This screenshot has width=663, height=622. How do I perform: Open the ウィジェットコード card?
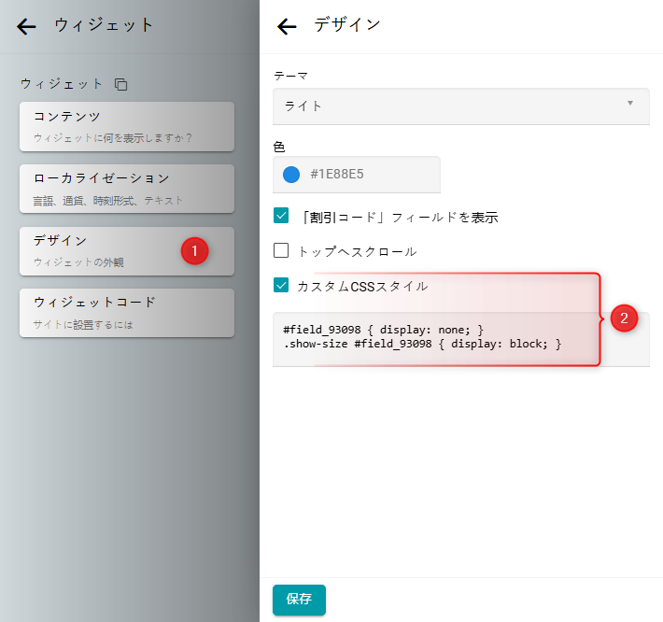[x=127, y=313]
